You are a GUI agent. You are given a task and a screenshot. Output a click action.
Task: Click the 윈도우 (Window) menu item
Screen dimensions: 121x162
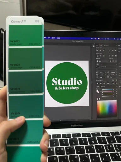pos(54,38)
